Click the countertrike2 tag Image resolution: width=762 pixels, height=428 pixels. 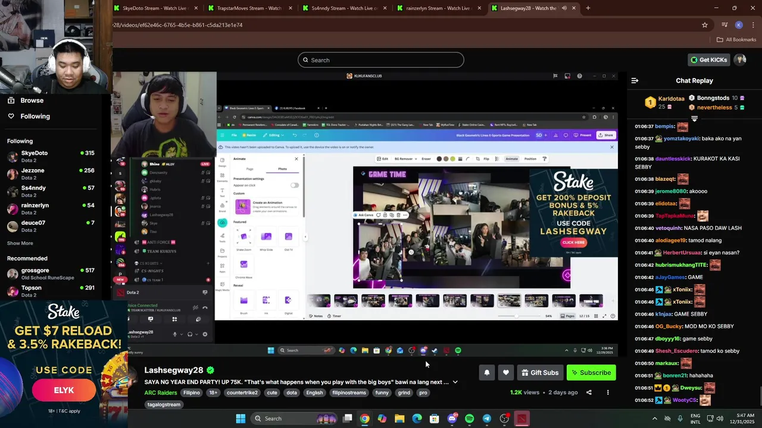pyautogui.click(x=242, y=392)
